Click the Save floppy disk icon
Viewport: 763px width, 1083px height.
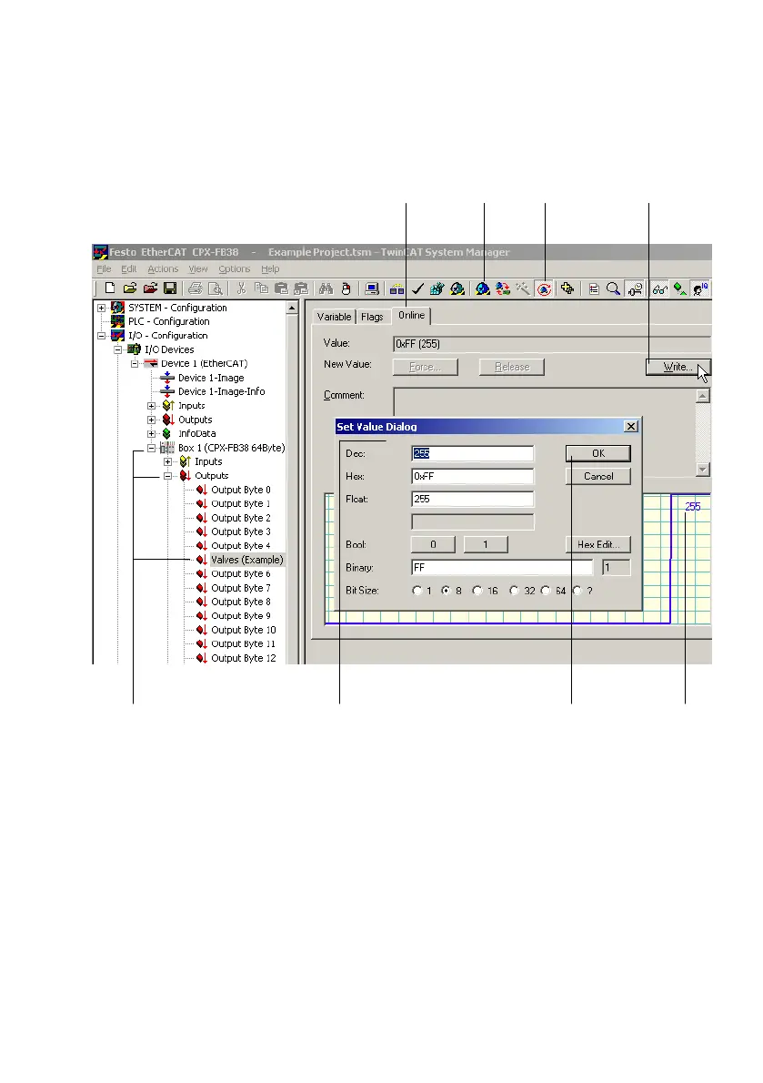[x=170, y=288]
